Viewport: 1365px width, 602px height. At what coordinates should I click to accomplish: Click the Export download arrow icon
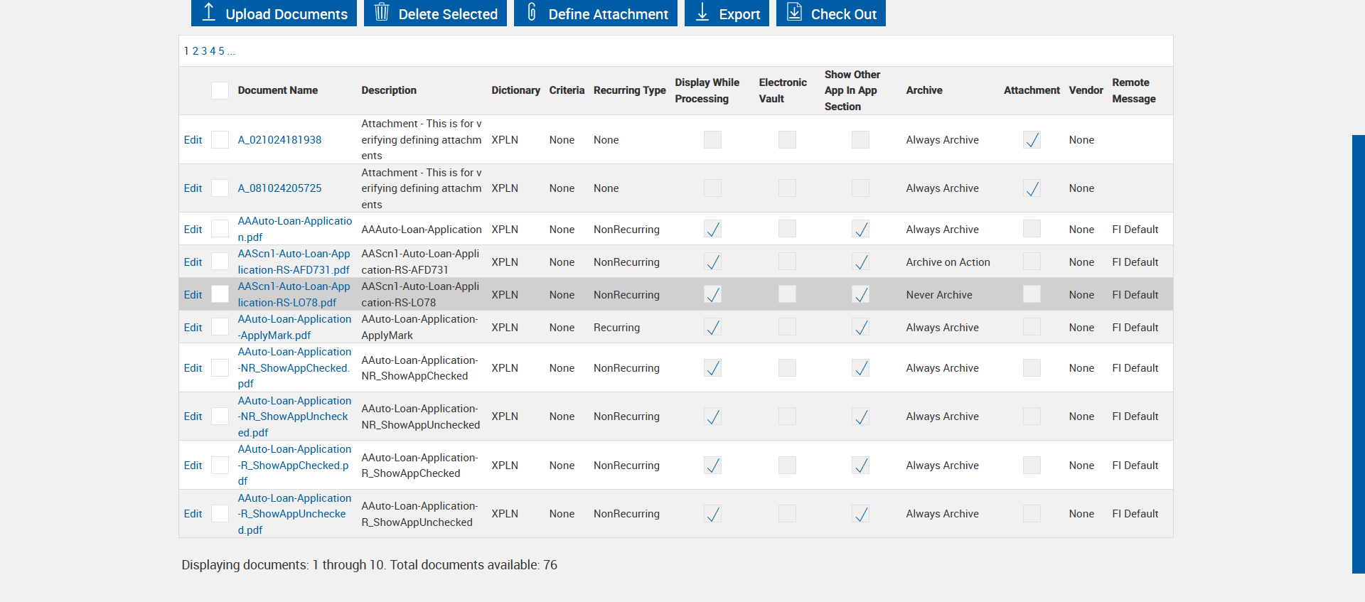(702, 12)
